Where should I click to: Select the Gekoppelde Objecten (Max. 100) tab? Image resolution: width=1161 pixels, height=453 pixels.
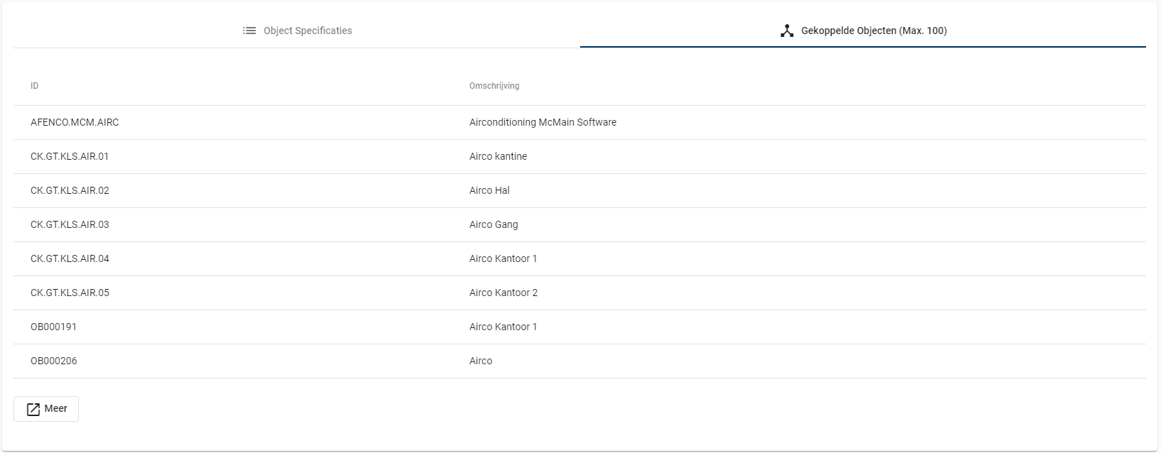coord(863,31)
